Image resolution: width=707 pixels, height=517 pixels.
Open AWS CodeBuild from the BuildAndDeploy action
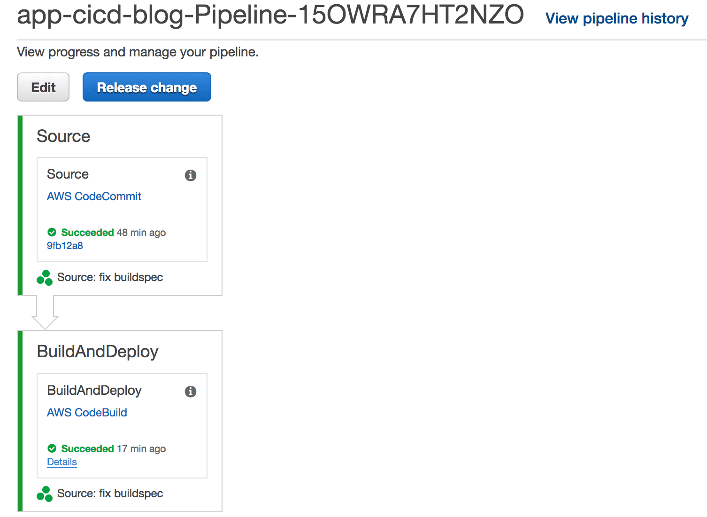click(x=87, y=413)
